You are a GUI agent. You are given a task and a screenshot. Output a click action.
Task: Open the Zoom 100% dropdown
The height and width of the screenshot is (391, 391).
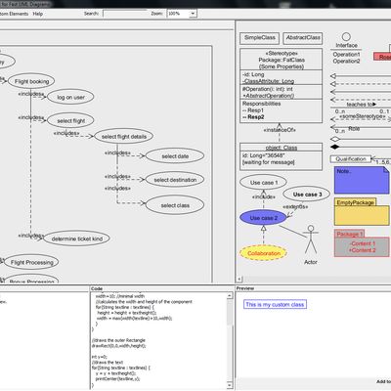[193, 14]
